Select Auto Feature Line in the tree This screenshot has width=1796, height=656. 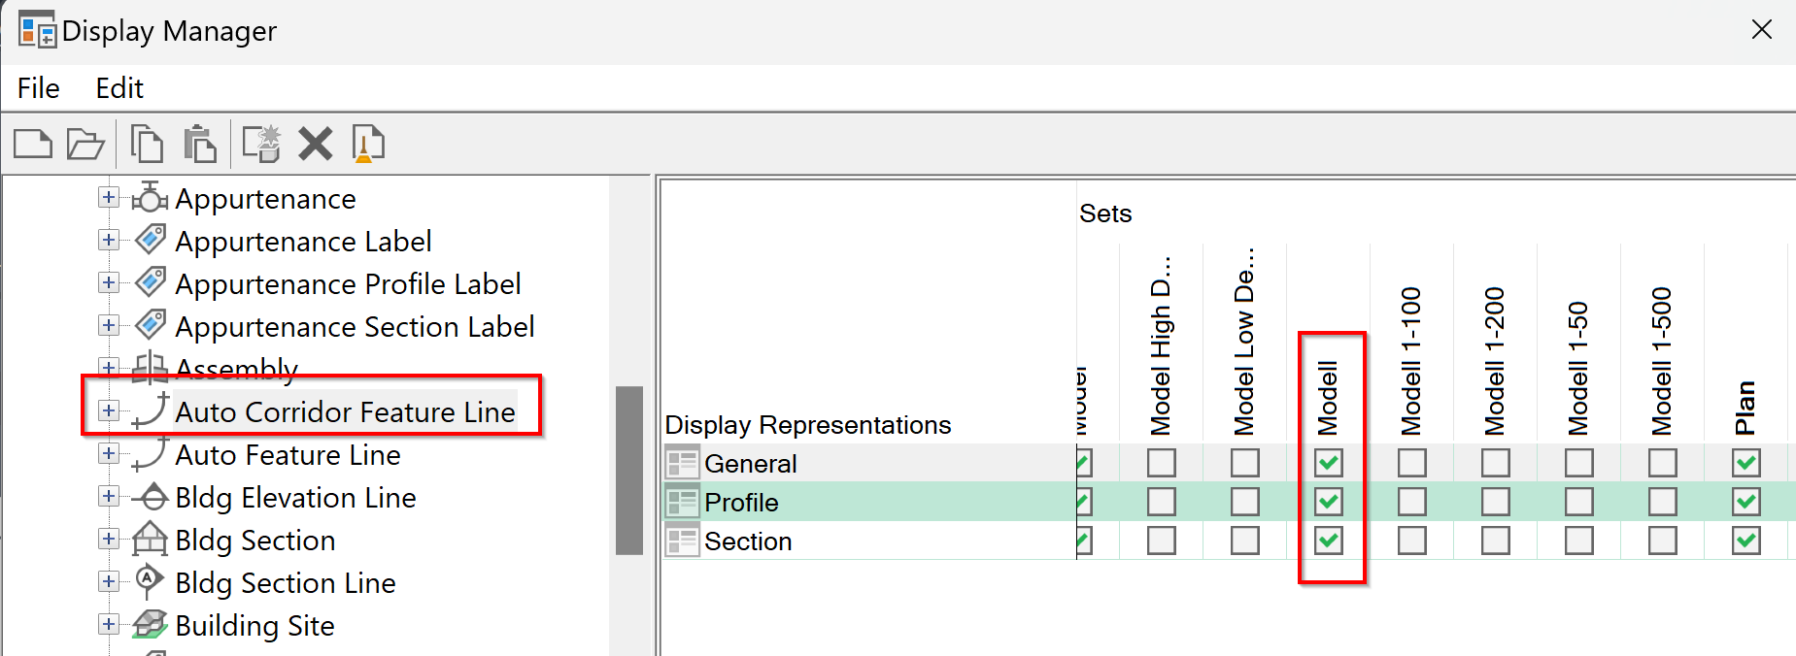288,455
